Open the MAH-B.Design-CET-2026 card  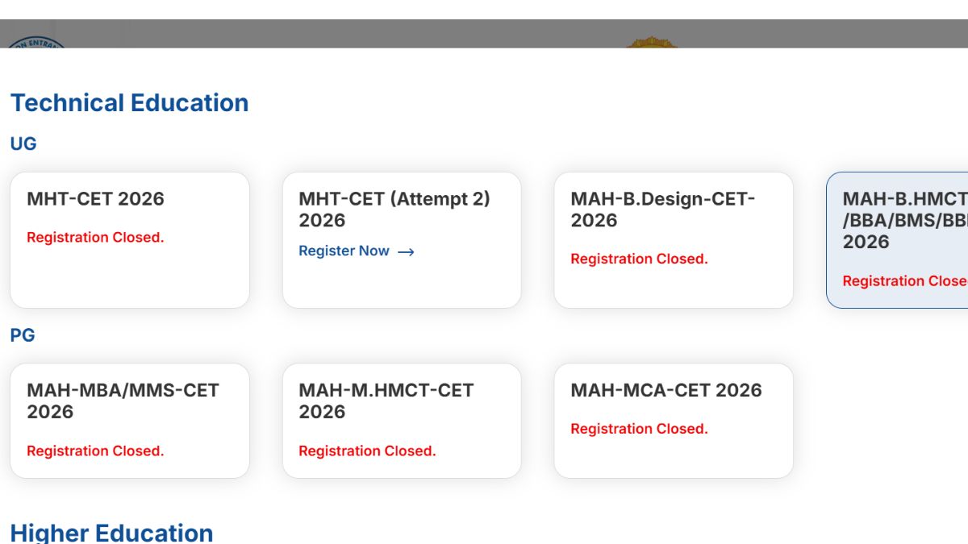point(673,239)
